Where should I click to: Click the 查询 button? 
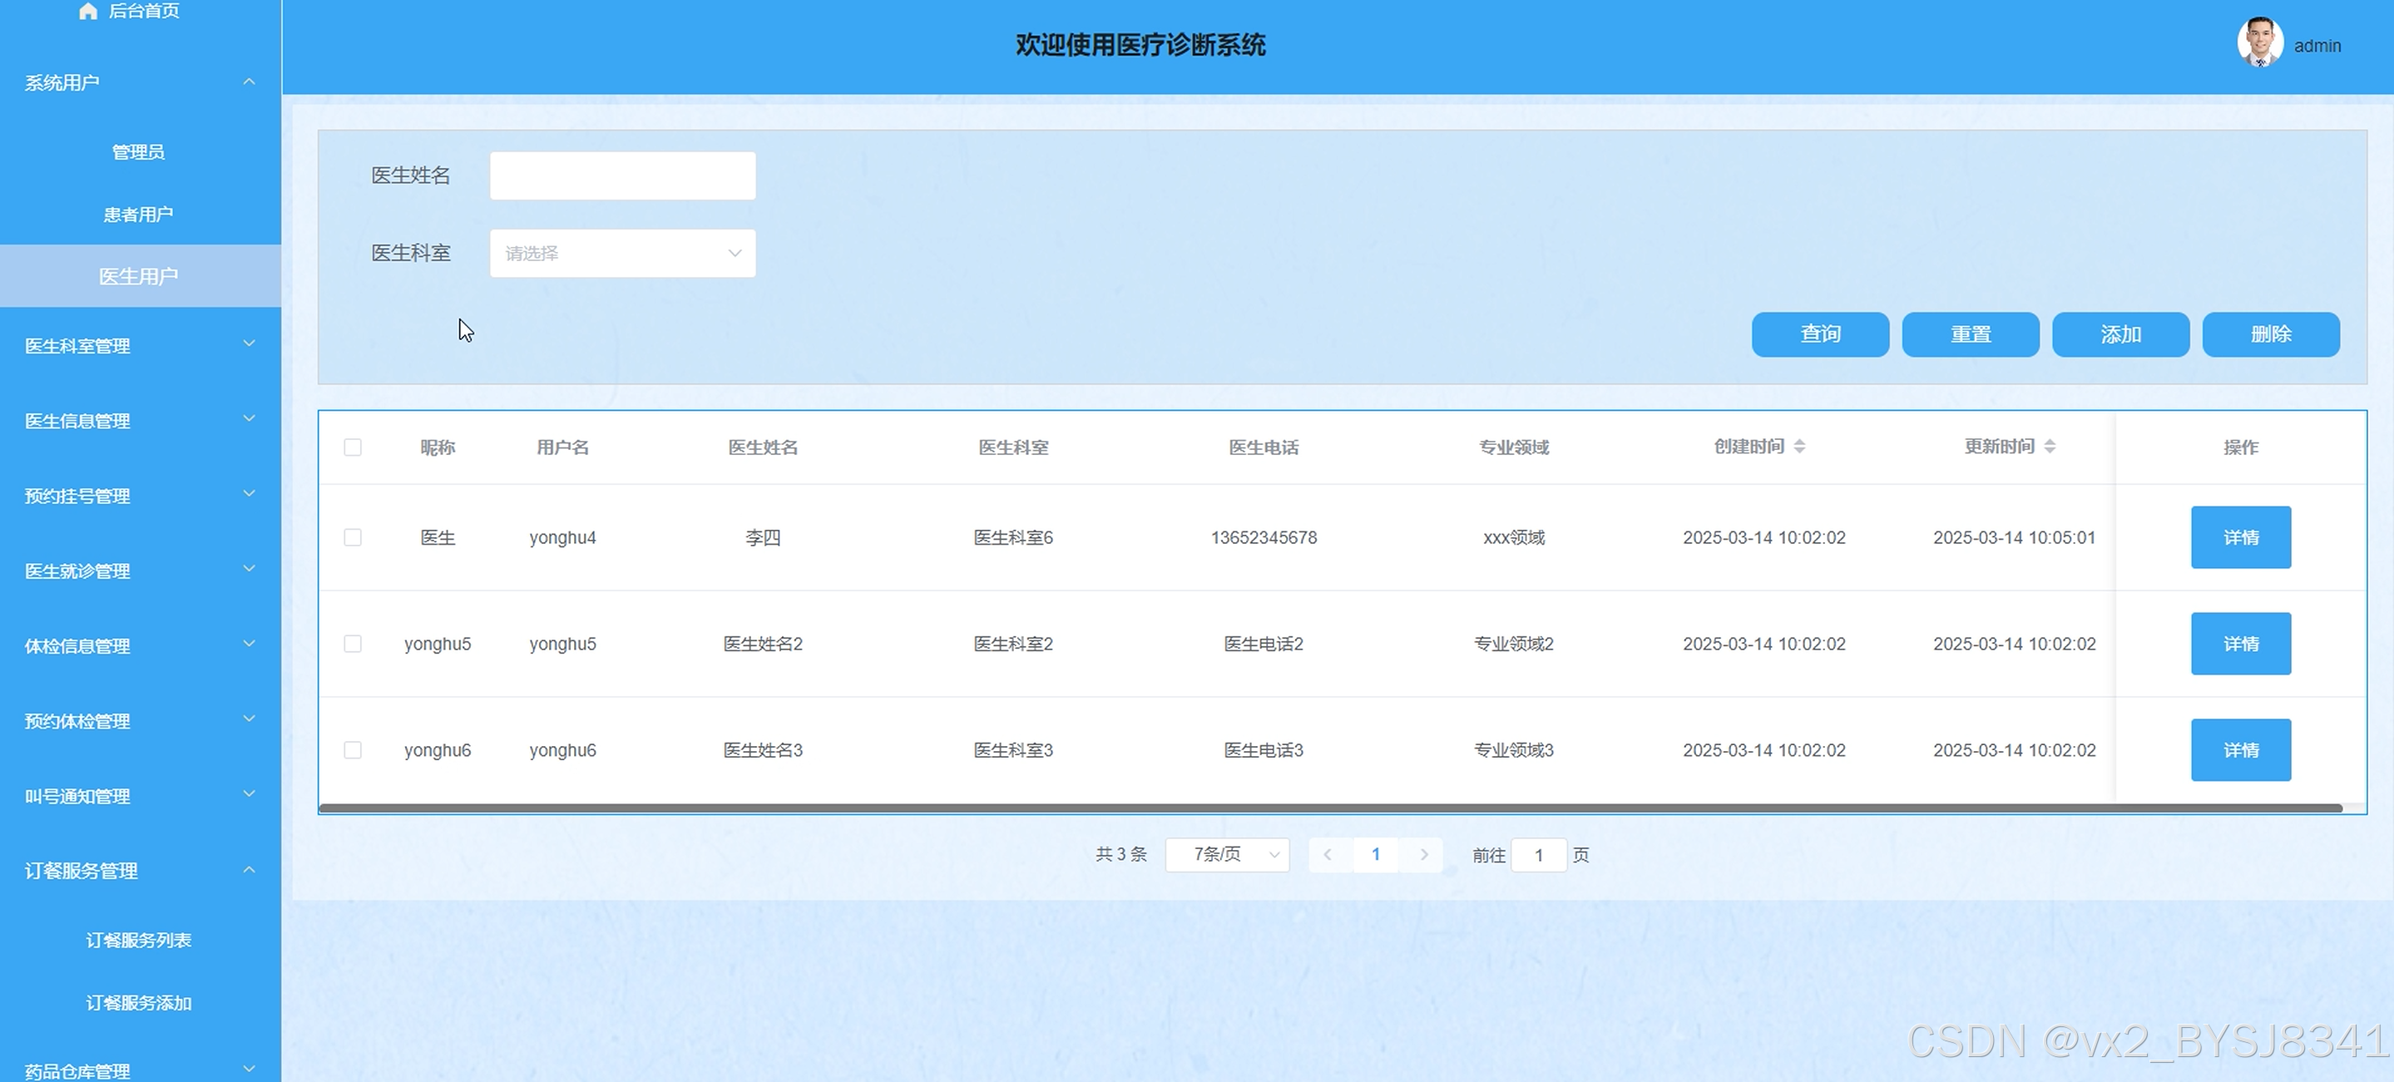[x=1820, y=334]
